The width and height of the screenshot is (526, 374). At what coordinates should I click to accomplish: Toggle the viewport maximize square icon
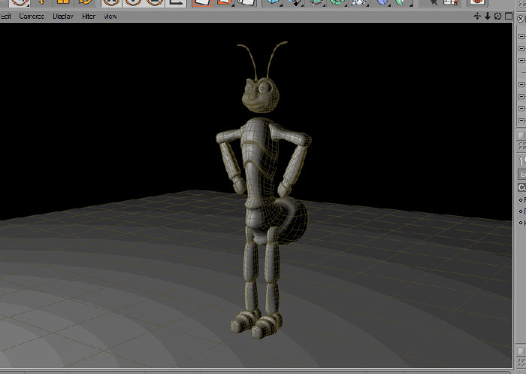pyautogui.click(x=509, y=16)
